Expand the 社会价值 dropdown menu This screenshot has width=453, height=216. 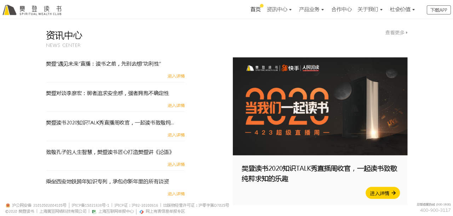[x=402, y=10]
